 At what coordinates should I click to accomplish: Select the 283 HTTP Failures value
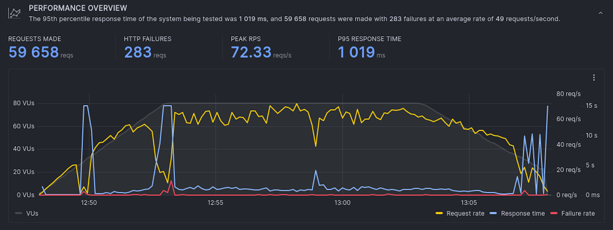pos(138,52)
